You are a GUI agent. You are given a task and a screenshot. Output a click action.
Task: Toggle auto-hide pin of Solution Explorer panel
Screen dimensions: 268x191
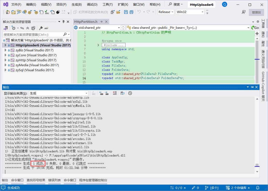64,22
